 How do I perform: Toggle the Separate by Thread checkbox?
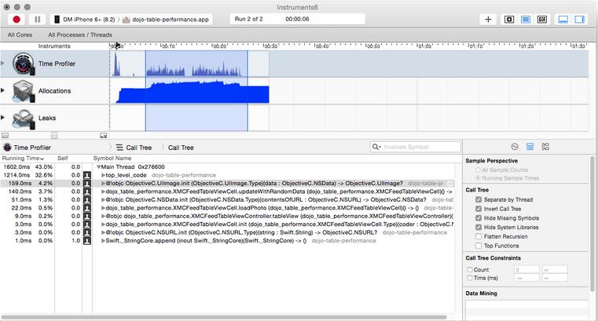pos(479,199)
